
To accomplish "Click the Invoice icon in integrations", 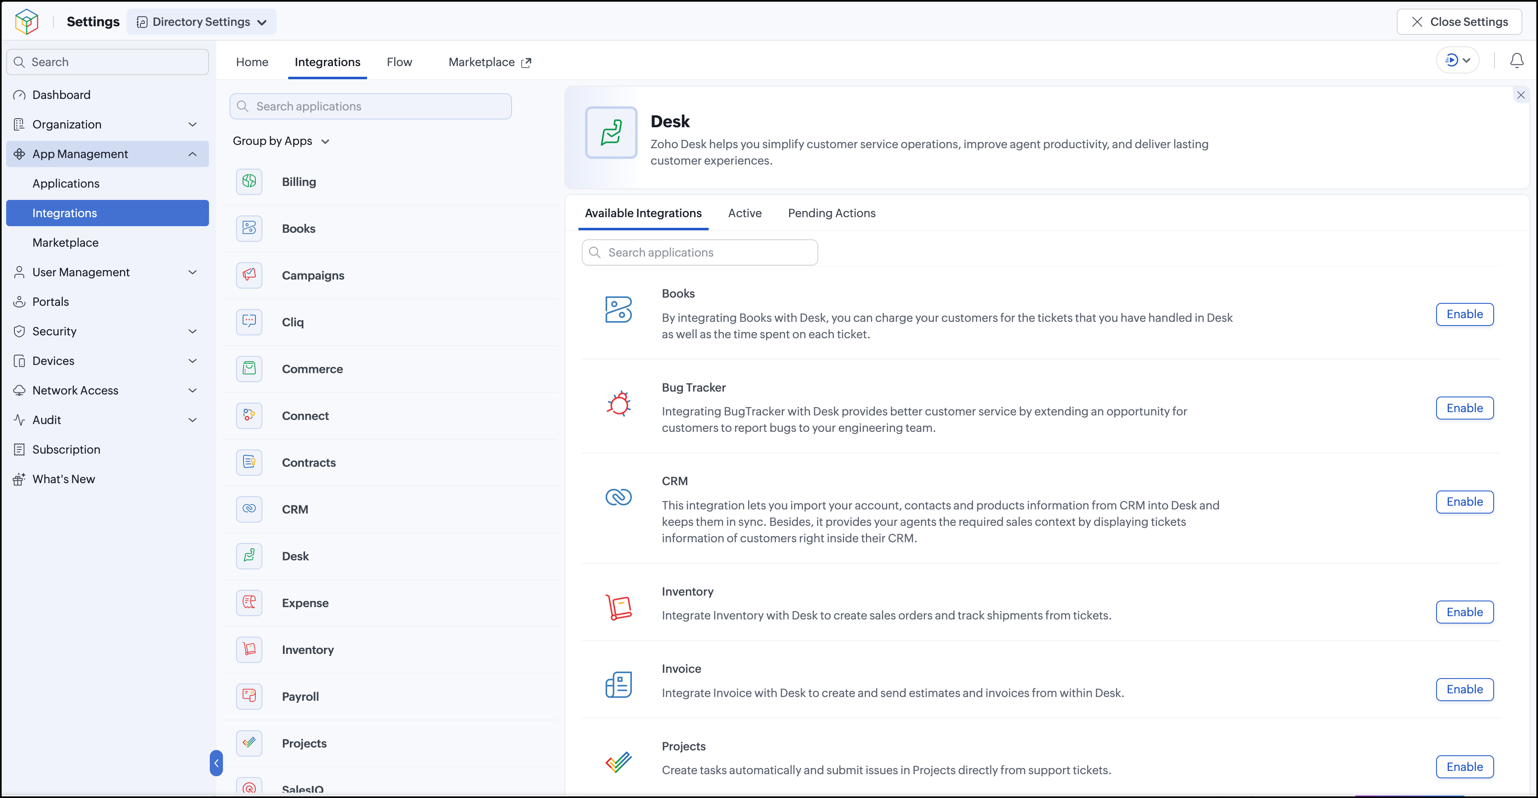I will [x=619, y=685].
